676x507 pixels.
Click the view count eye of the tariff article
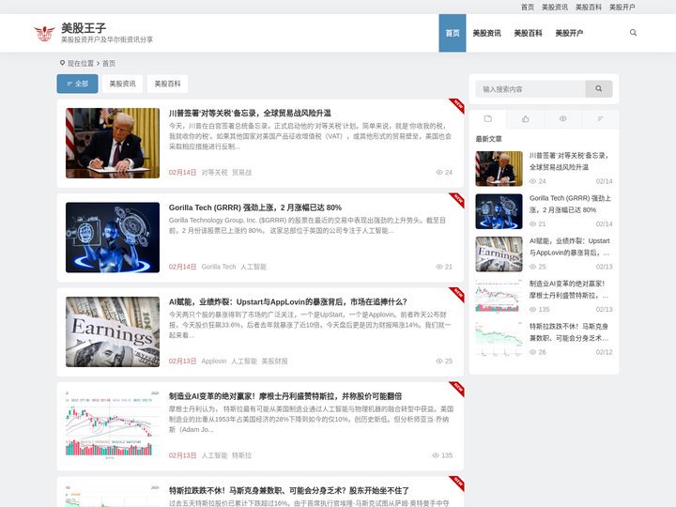click(438, 173)
